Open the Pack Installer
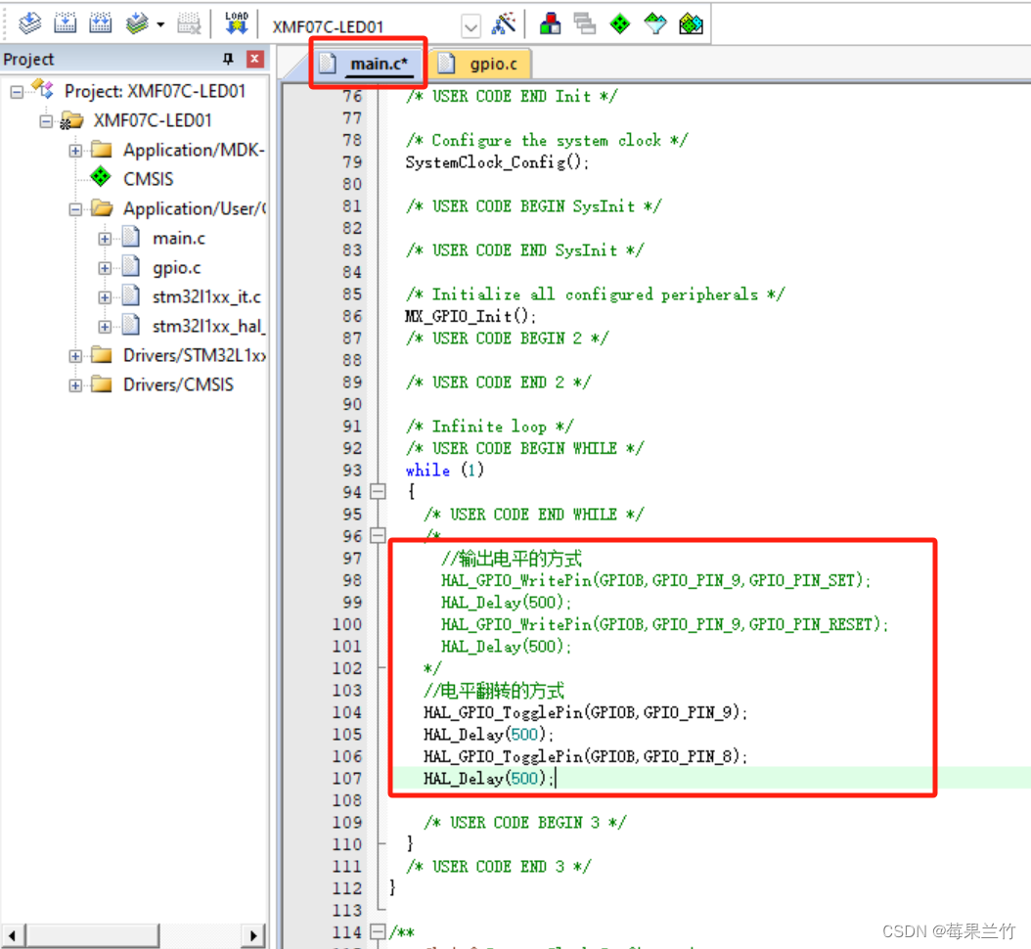Screen dimensions: 1031x949 (691, 22)
